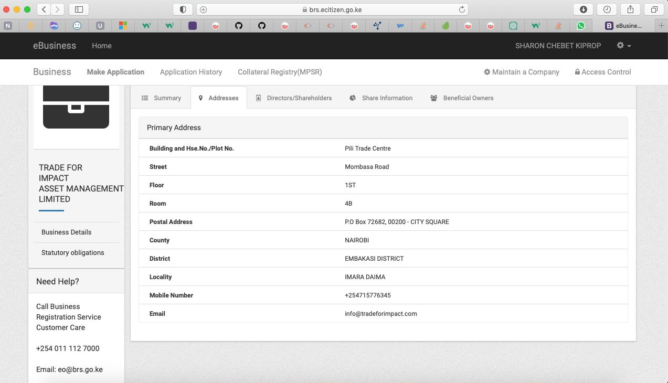Open the GitHub pinned tab icon
This screenshot has height=383, width=668.
tap(239, 26)
